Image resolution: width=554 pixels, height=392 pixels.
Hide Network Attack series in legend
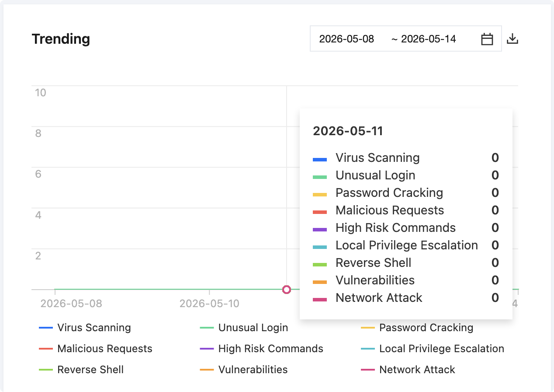pos(408,370)
